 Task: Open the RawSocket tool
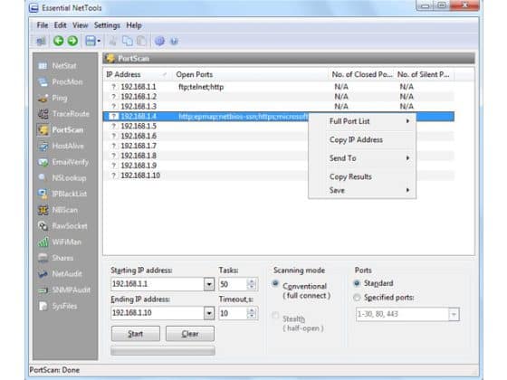tap(62, 226)
